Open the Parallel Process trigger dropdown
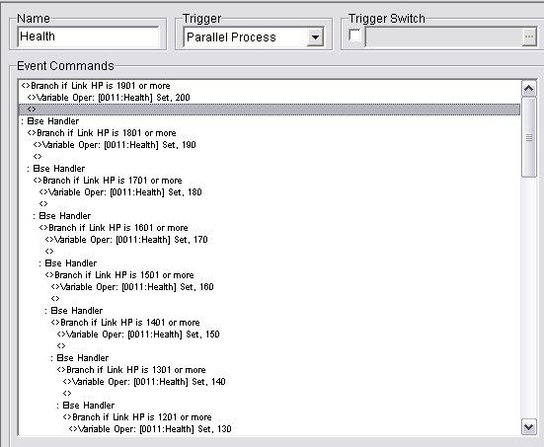The height and width of the screenshot is (447, 544). click(315, 37)
